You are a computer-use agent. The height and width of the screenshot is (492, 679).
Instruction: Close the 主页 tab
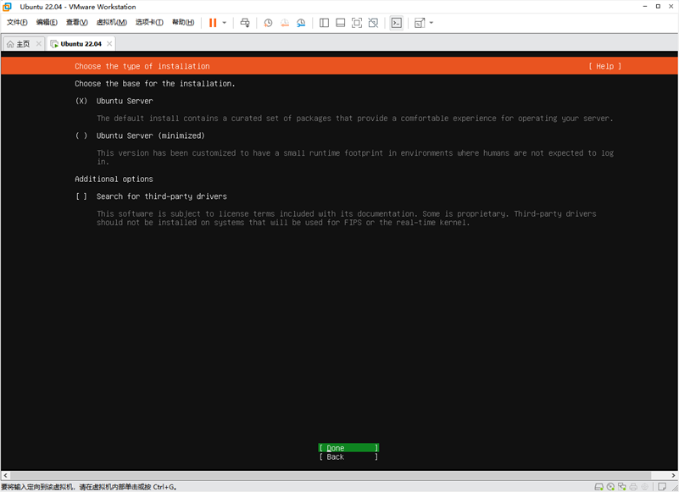click(x=38, y=44)
